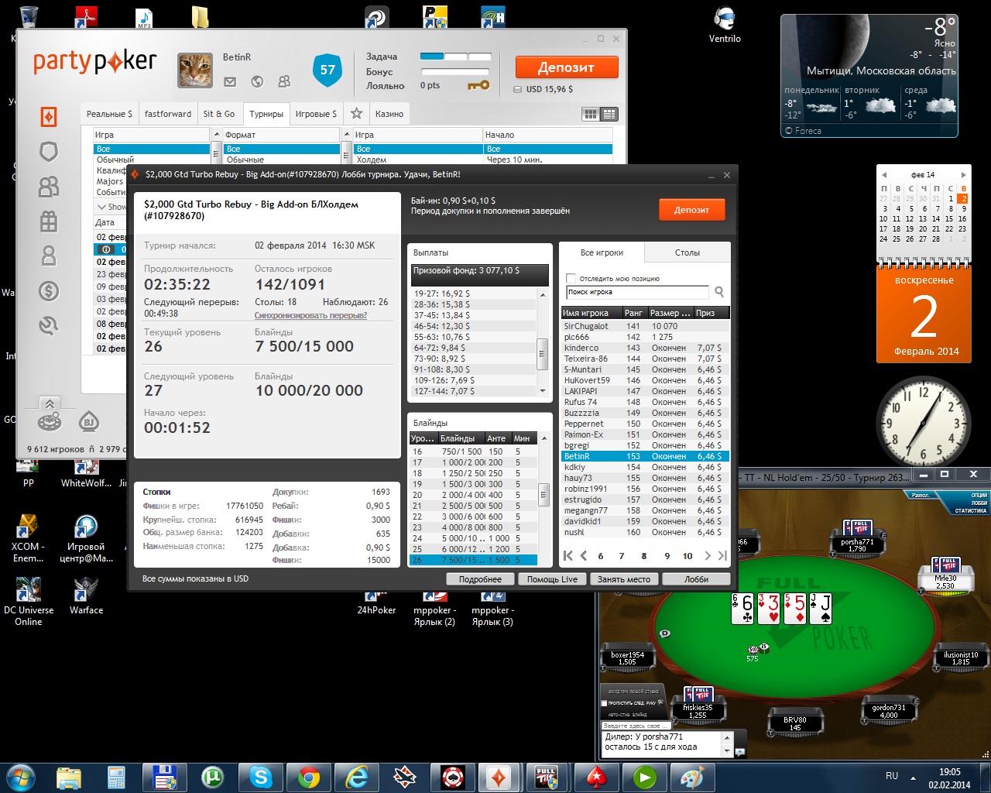Go to previous players page
Screen dimensions: 991x793
tap(584, 555)
